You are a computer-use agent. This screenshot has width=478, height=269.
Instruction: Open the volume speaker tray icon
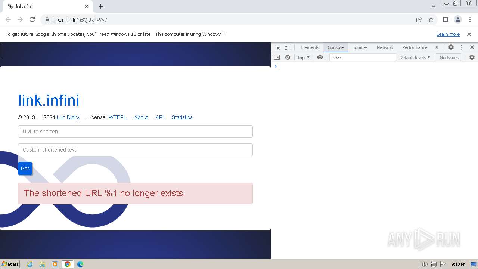coord(424,264)
